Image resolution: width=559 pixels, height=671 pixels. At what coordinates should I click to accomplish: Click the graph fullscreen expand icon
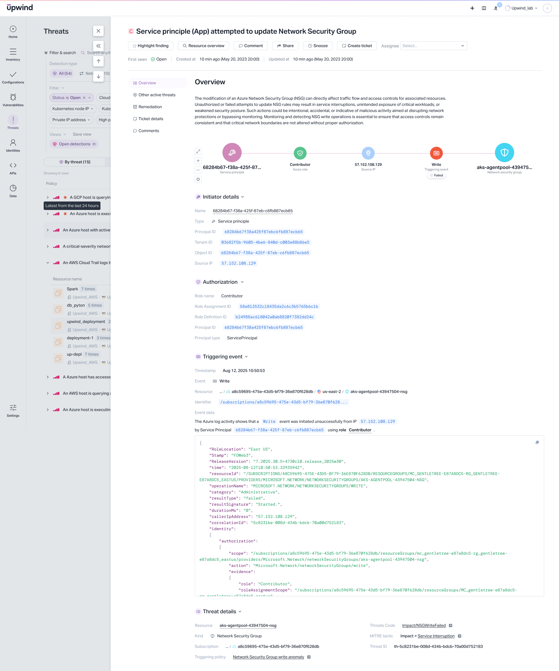(x=198, y=151)
